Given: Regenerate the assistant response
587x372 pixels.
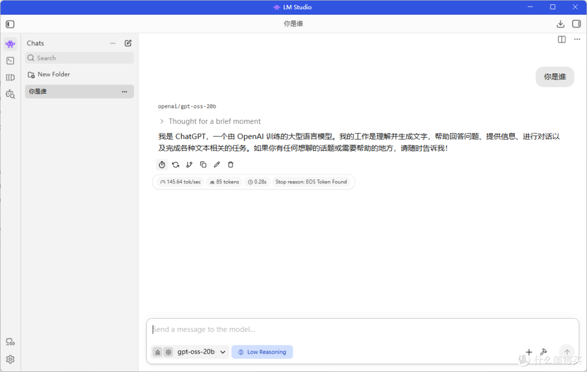Looking at the screenshot, I should (x=176, y=164).
